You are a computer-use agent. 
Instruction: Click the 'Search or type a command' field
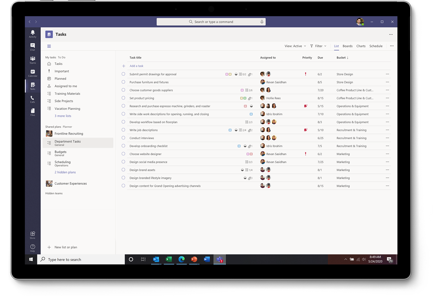211,22
